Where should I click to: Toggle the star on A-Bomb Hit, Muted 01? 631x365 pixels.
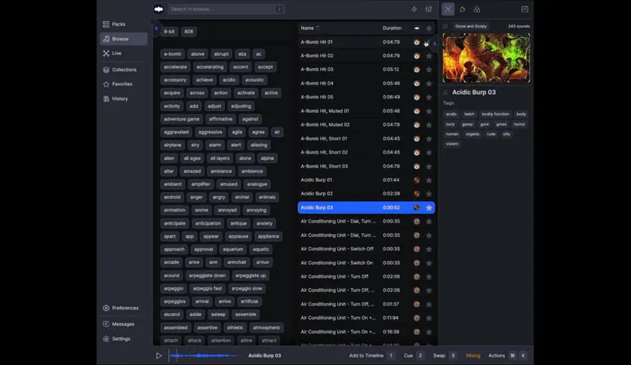429,111
